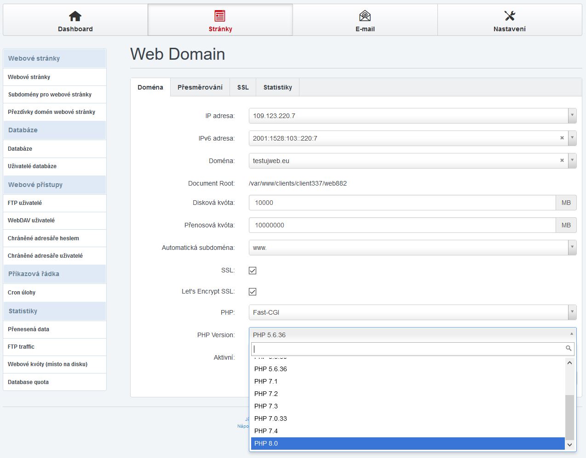Open Nastavení tools icon

point(510,16)
